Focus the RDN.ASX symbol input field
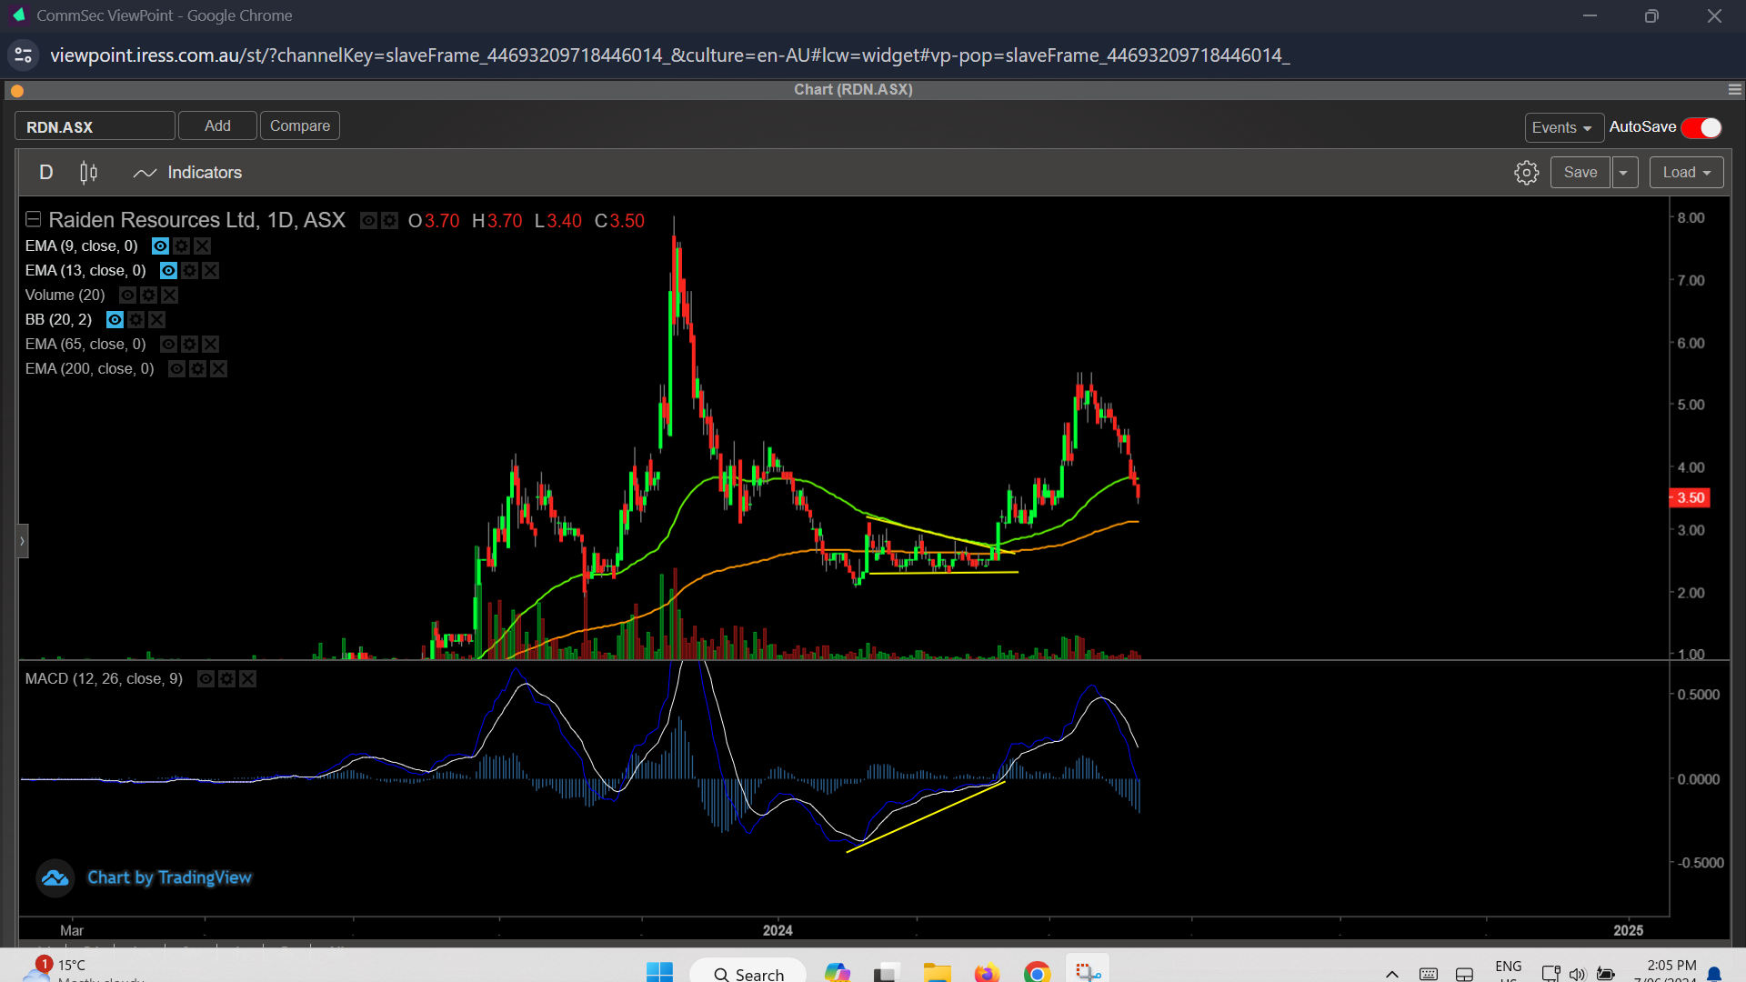Image resolution: width=1746 pixels, height=982 pixels. coord(95,126)
